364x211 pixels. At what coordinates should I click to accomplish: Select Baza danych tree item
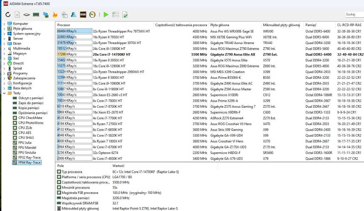pyautogui.click(x=22, y=88)
